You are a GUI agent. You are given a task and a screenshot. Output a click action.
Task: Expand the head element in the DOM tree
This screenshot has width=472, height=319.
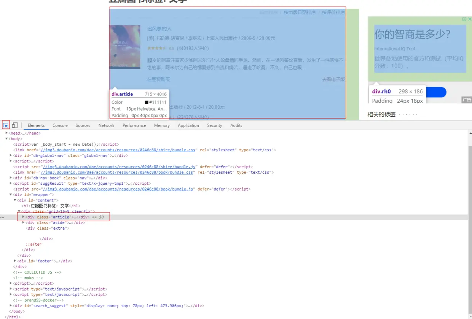click(6, 133)
